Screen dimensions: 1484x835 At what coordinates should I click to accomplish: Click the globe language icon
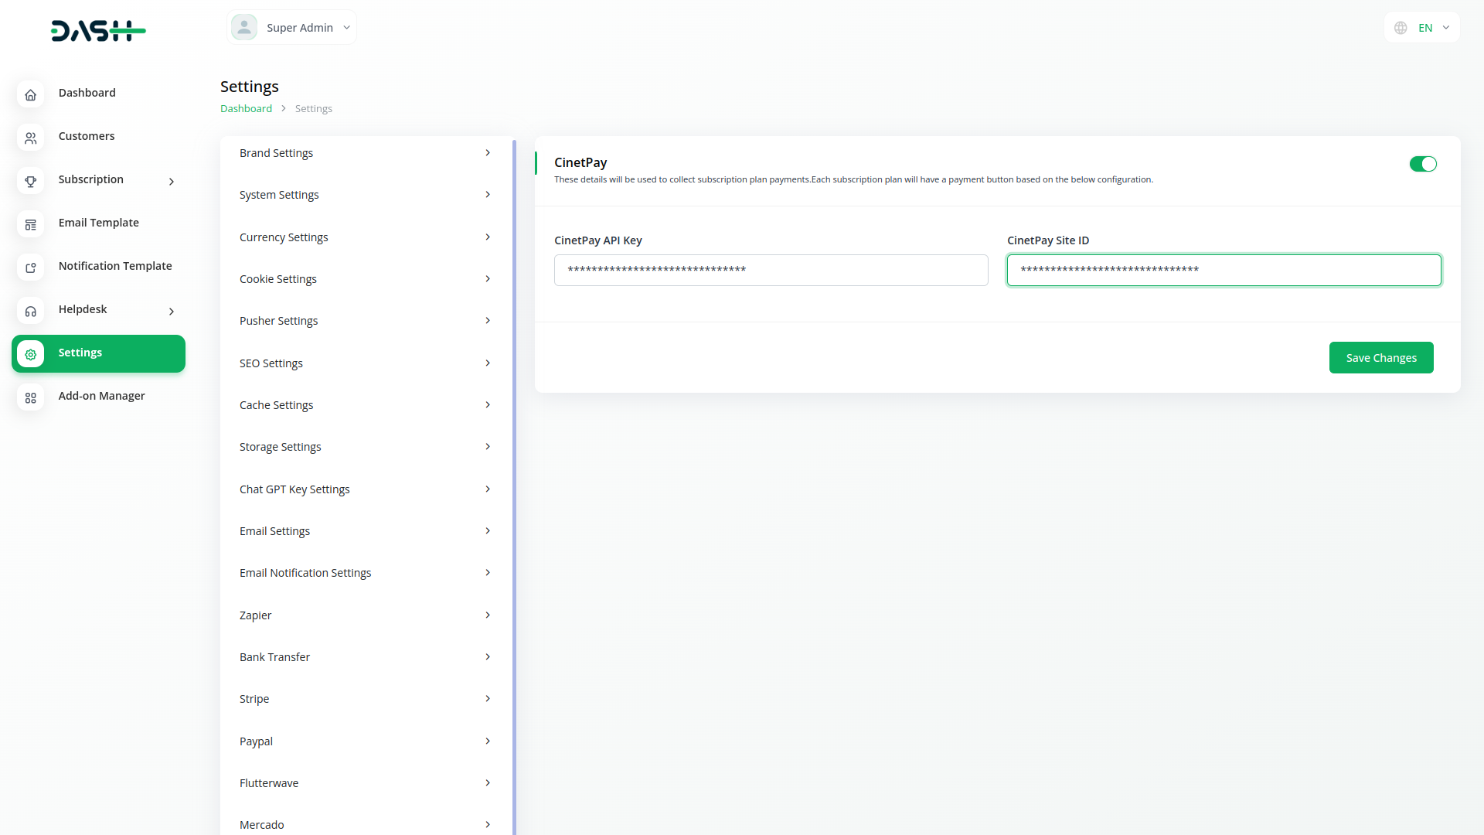pos(1401,28)
